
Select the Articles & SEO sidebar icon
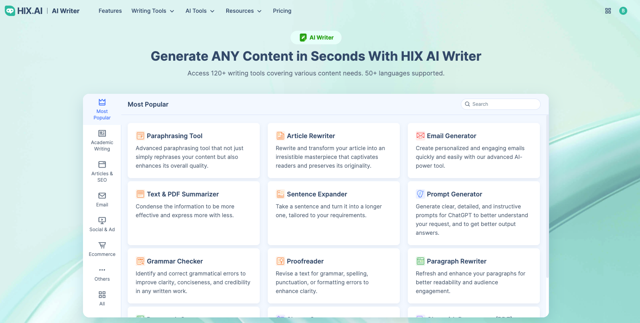(102, 164)
